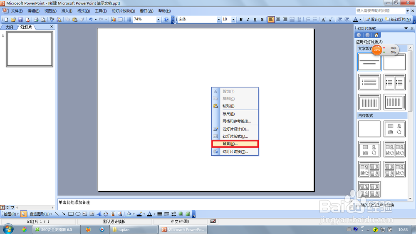Choose shadow style icon
Screen dimensions: 416x234
(181, 214)
